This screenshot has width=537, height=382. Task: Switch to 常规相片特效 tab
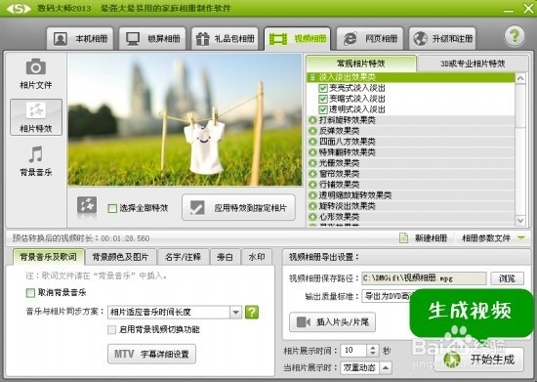point(361,64)
